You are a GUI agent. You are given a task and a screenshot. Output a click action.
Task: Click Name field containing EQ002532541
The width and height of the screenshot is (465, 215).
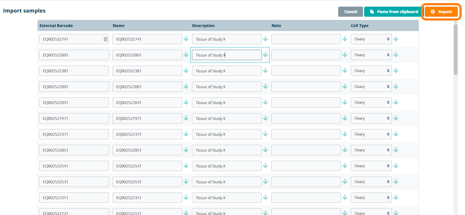pos(147,166)
